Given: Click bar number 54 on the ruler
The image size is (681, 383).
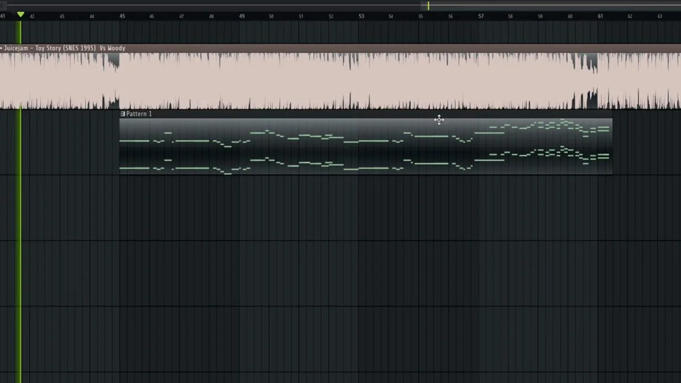Looking at the screenshot, I should [x=391, y=16].
